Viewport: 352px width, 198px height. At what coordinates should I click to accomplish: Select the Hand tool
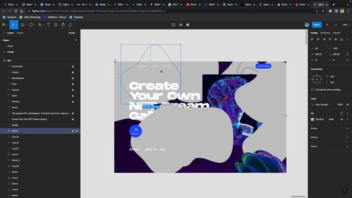63,25
